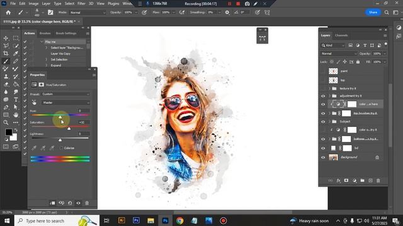This screenshot has height=226, width=403.
Task: Open the Filter menu
Action: (81, 4)
